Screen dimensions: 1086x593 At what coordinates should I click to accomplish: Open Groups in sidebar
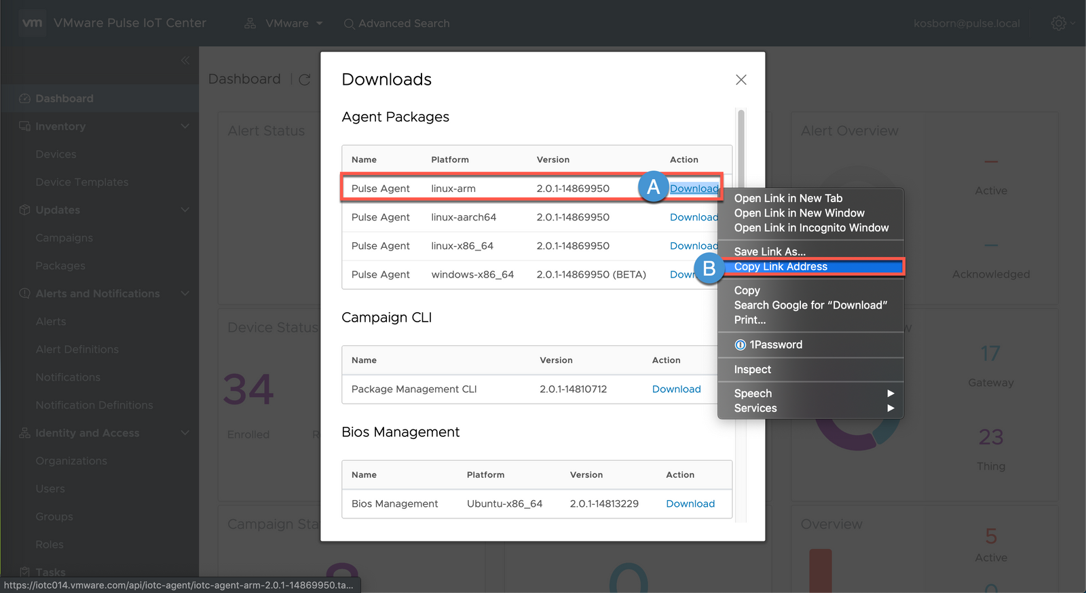coord(54,517)
